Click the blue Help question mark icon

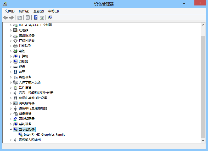pyautogui.click(x=36, y=17)
